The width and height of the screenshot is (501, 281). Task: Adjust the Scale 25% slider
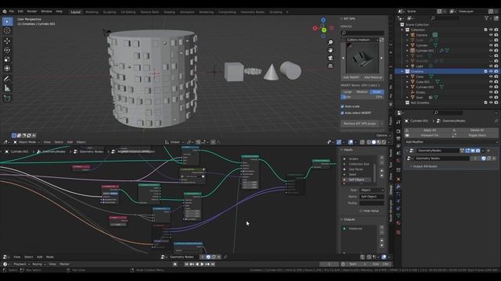[x=362, y=97]
